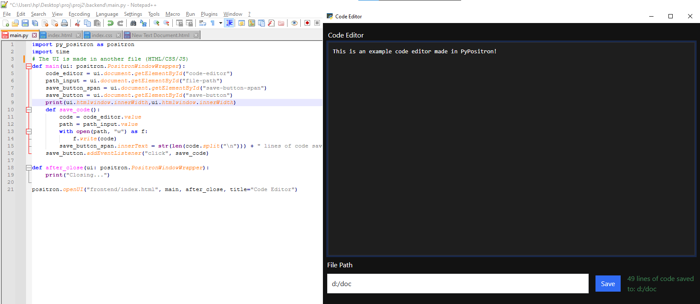Open the Plugins menu
700x304 pixels.
click(x=209, y=14)
